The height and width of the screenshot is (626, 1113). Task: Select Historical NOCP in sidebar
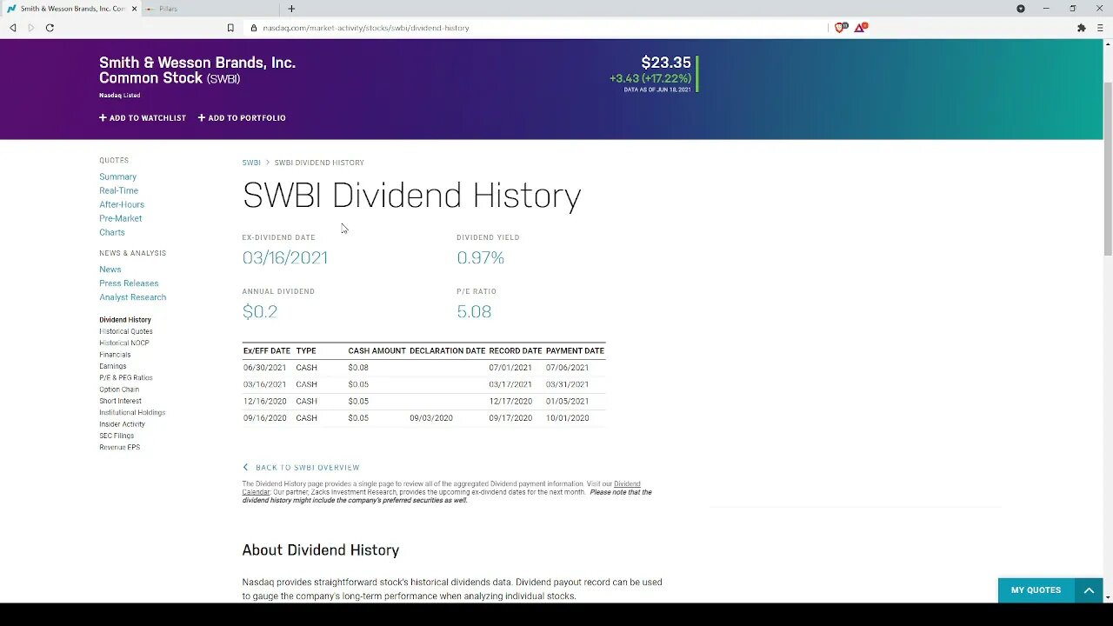click(x=124, y=343)
